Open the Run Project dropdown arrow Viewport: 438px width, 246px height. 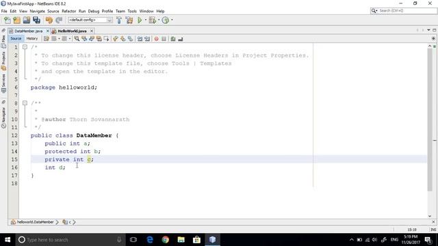(146, 20)
